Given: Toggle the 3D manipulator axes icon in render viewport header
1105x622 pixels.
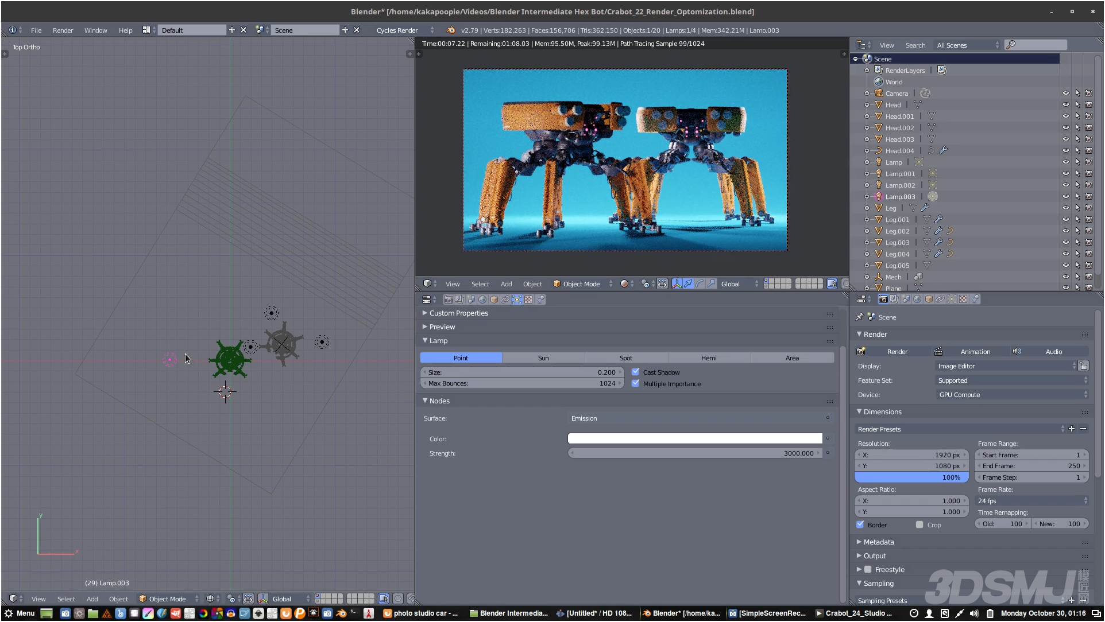Looking at the screenshot, I should coord(677,284).
